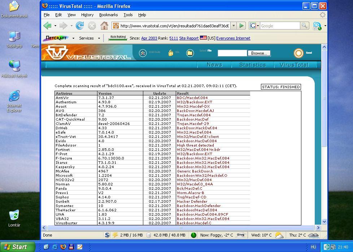353x252 pixels.
Task: Open the File menu
Action: point(47,15)
